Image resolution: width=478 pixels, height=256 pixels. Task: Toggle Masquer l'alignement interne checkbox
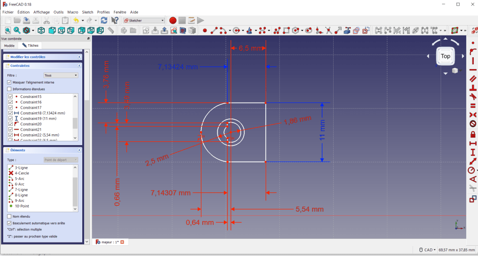click(9, 82)
